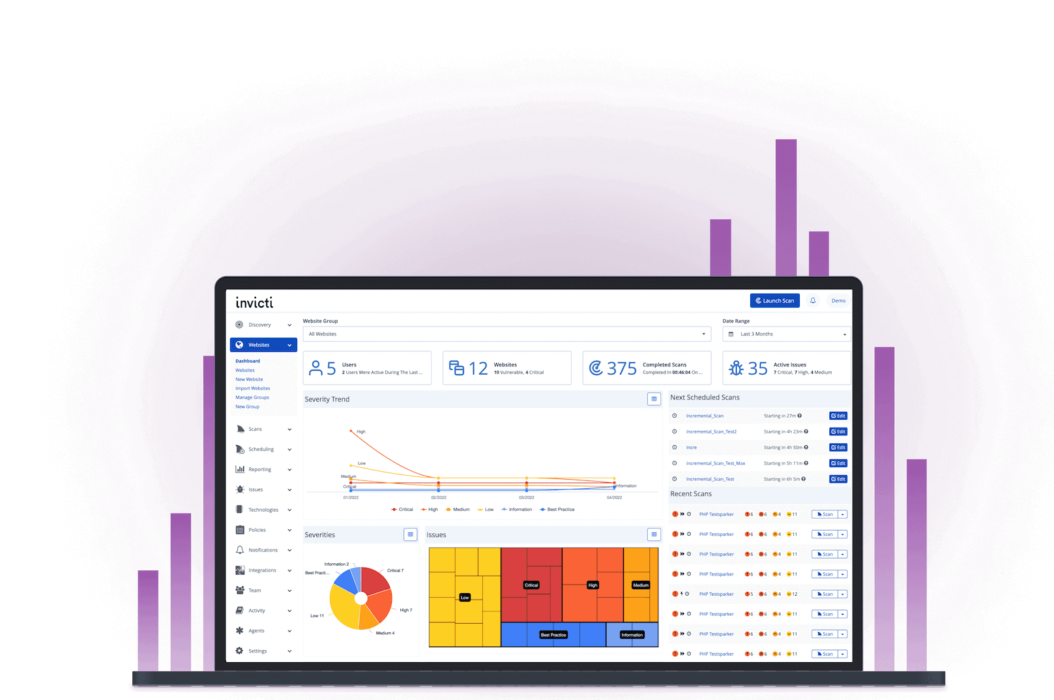Click the Launch Scan button

tap(774, 300)
